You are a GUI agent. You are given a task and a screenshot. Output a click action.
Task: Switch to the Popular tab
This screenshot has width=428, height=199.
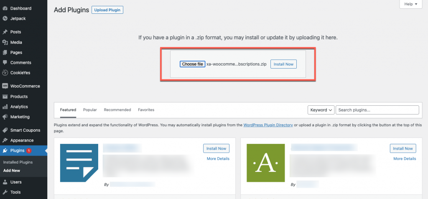click(x=90, y=110)
